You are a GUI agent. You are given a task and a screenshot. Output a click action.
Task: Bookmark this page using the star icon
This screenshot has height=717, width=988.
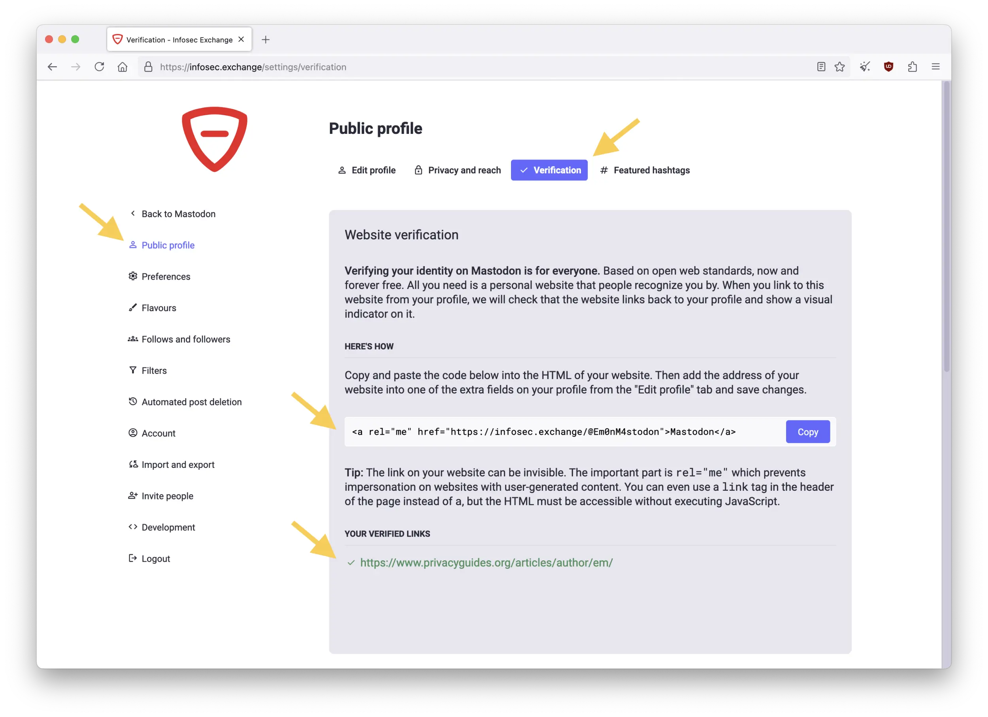coord(839,67)
